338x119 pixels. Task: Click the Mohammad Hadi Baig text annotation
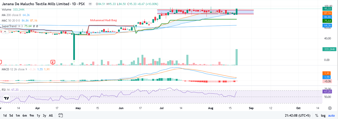pos(103,20)
